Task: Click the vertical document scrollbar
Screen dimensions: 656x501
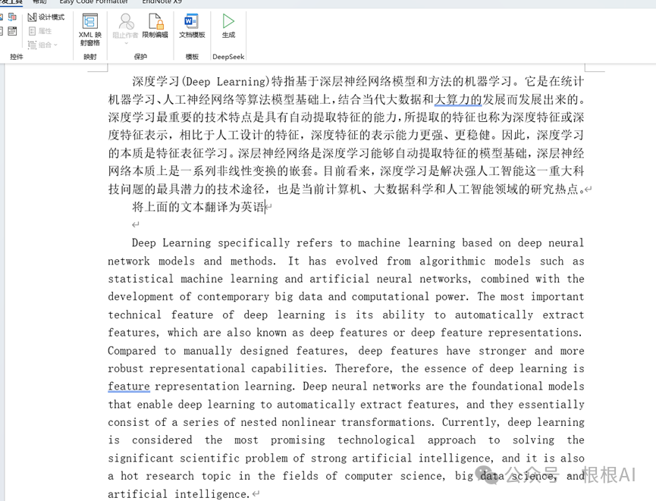Action: tap(651, 265)
